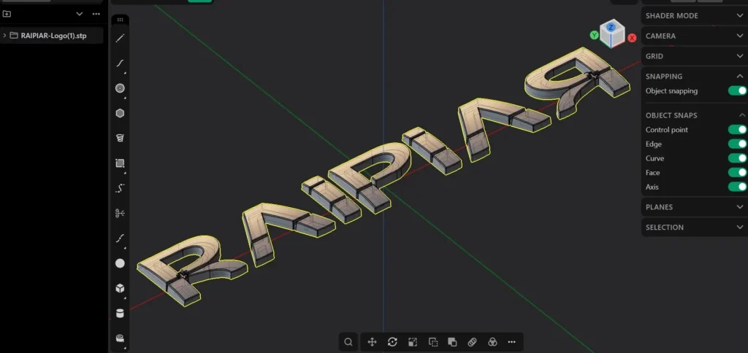
Task: Activate the Rotate circular-arrows tool
Action: tap(392, 342)
